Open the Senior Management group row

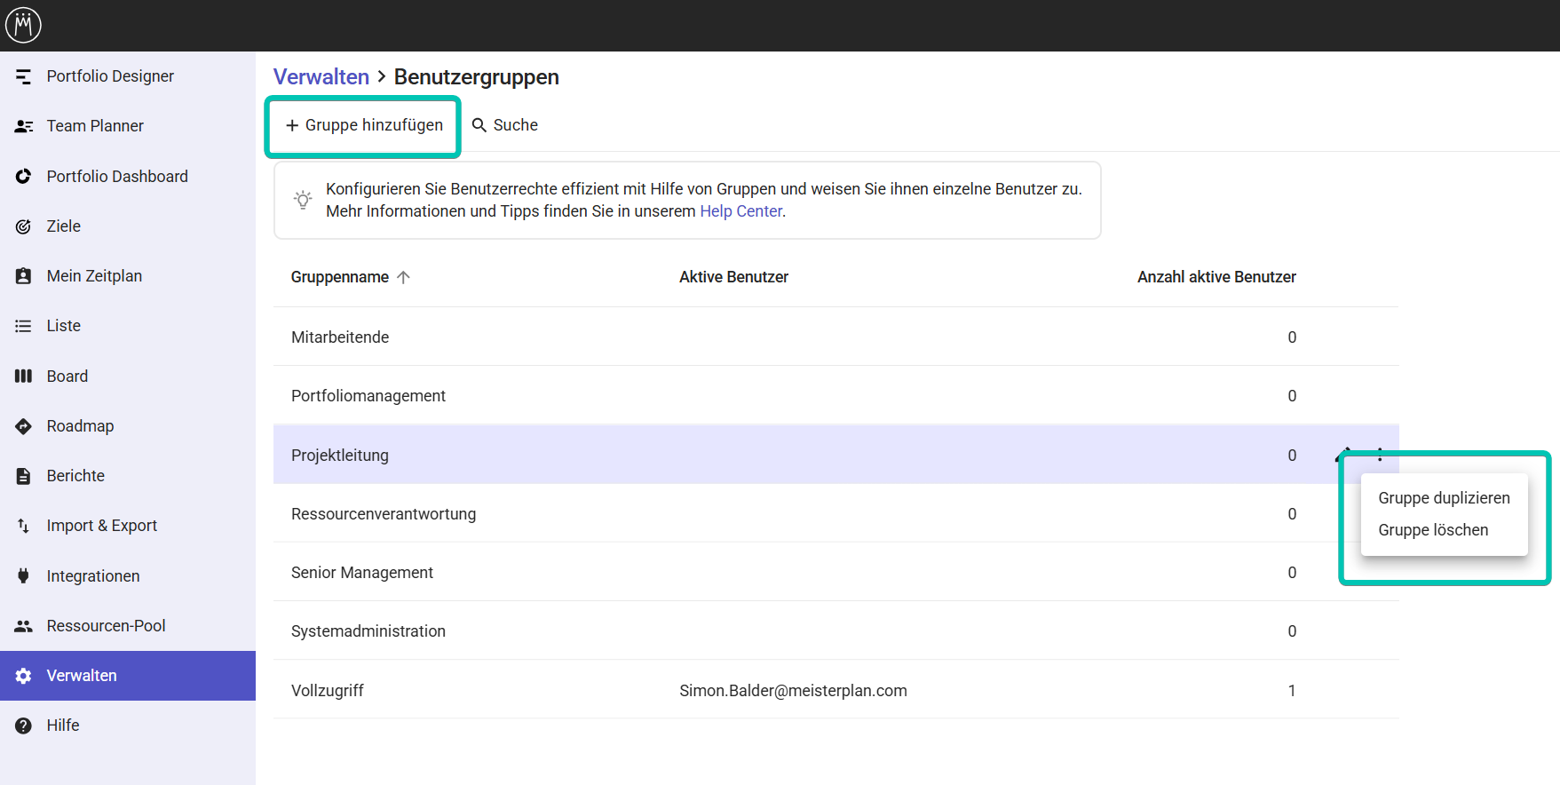(836, 572)
